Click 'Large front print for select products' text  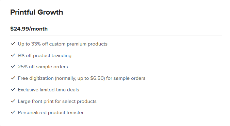(57, 102)
